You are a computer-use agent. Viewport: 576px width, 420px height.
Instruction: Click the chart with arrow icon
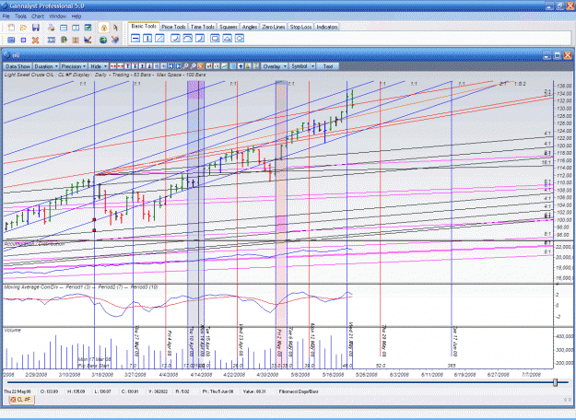pos(88,28)
